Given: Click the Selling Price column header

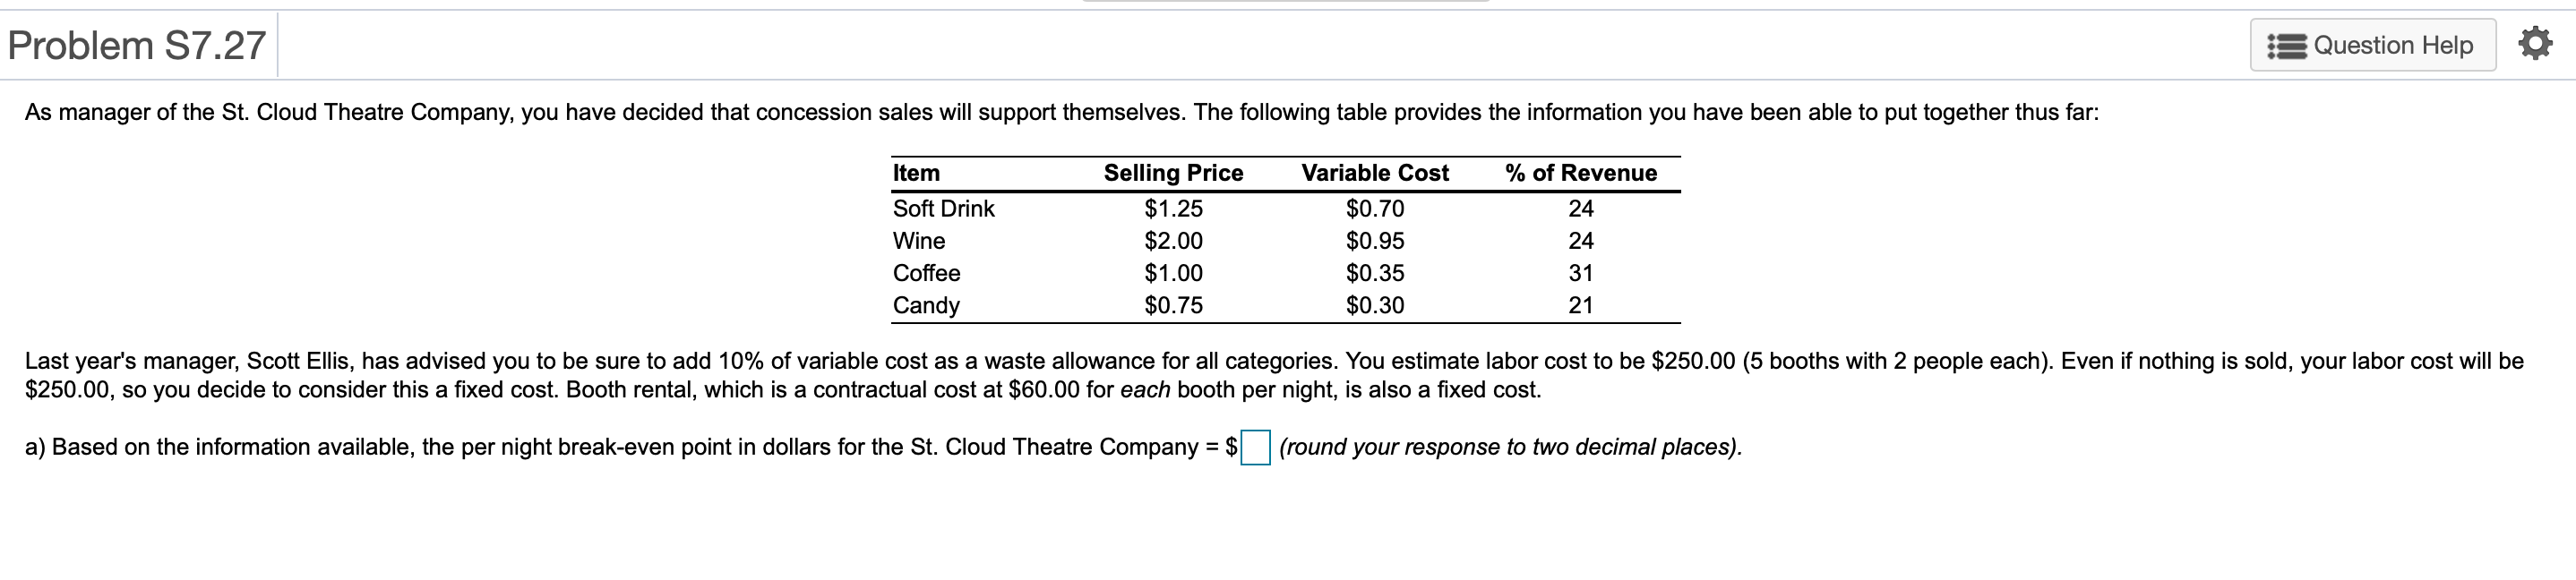Looking at the screenshot, I should (1173, 172).
